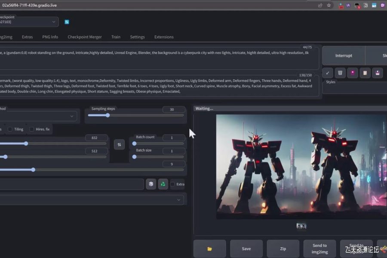Enable the Tiling checkbox

[10, 129]
